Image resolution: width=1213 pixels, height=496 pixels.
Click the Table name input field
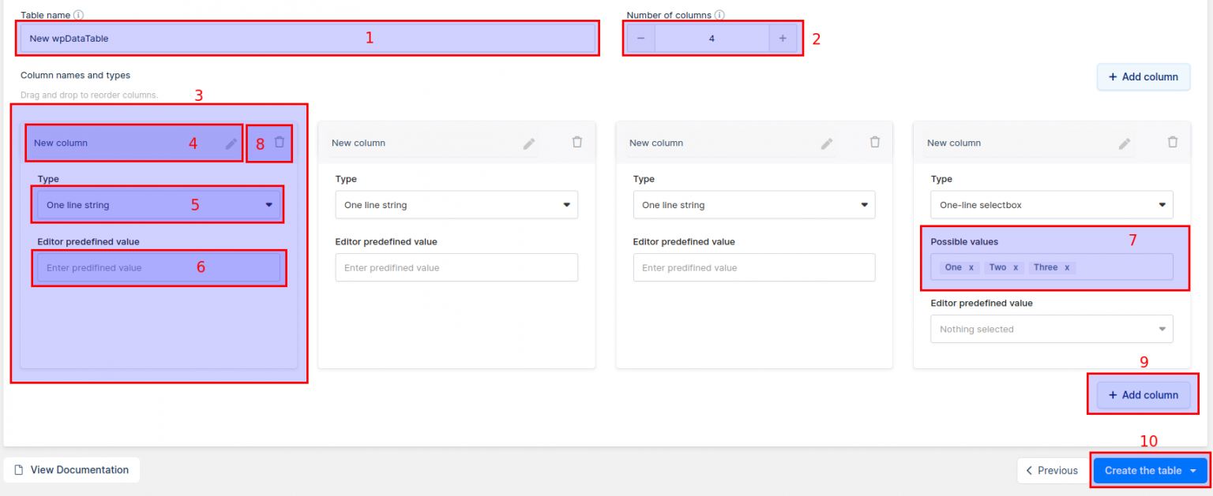click(308, 38)
